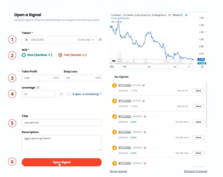Click the Cardano ADA token icon
This screenshot has width=223, height=177.
pos(27,40)
